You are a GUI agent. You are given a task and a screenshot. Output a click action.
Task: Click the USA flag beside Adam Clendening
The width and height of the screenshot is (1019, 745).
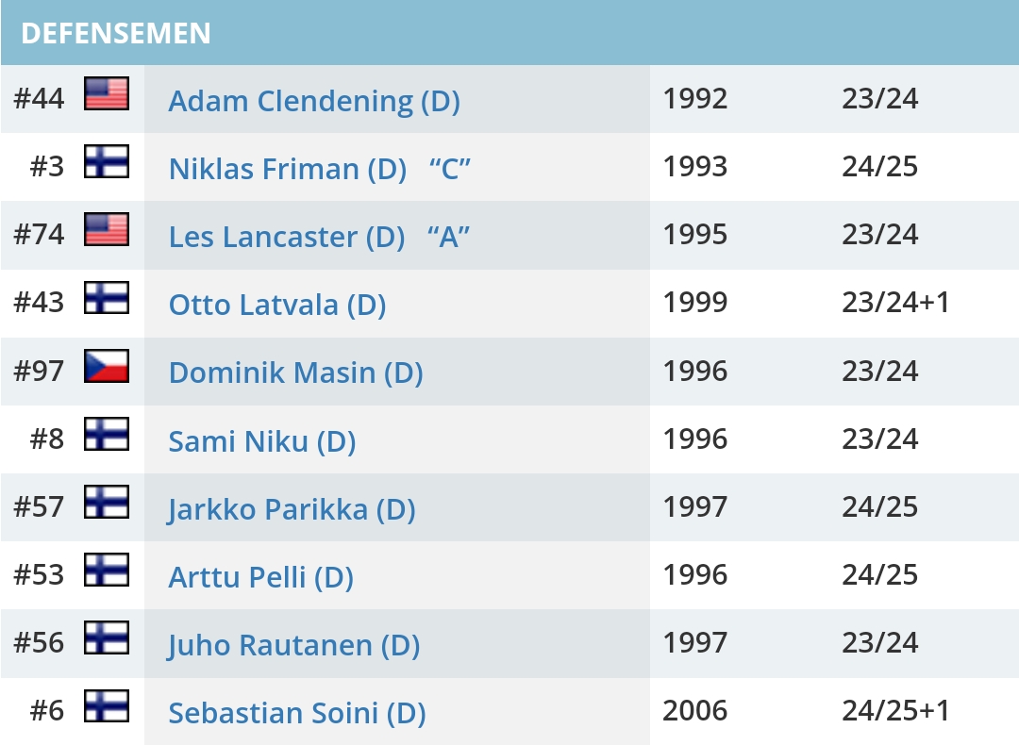click(x=107, y=94)
